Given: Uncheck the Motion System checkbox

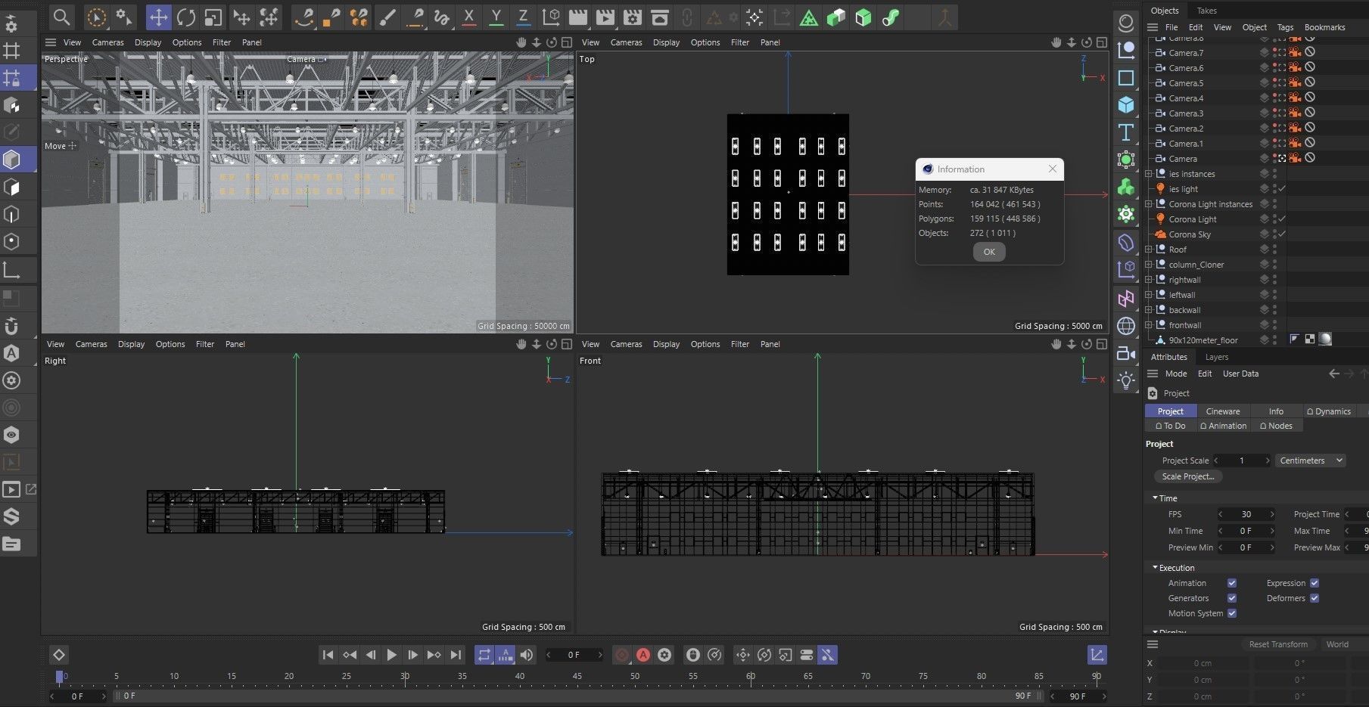Looking at the screenshot, I should coord(1232,613).
